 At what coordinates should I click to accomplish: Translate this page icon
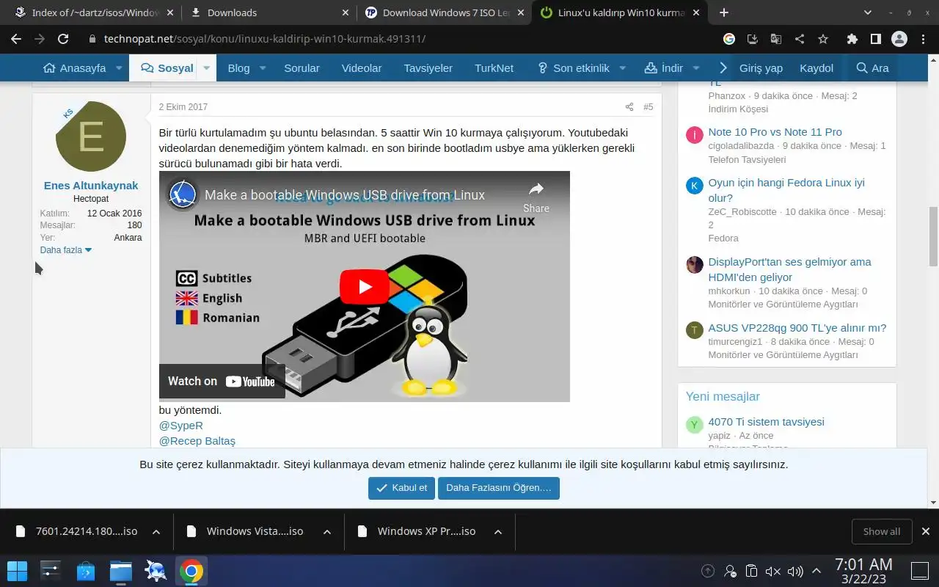tap(776, 39)
